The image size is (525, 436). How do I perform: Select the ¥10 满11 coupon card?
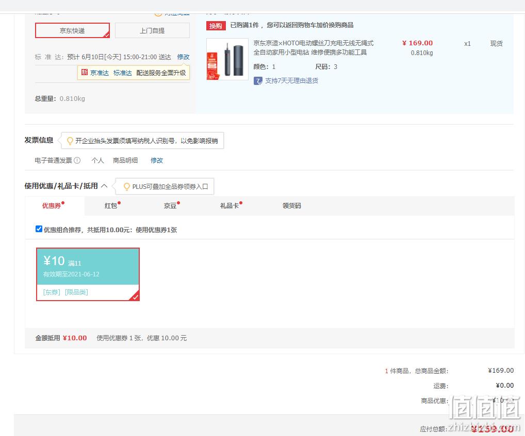click(88, 274)
